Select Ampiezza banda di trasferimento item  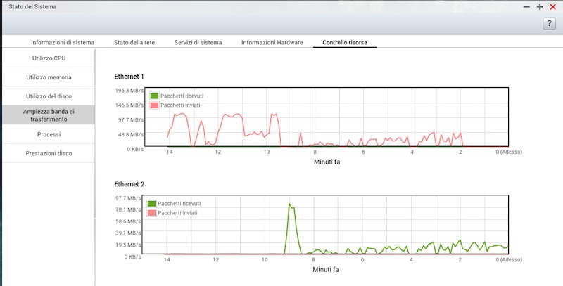pyautogui.click(x=49, y=115)
